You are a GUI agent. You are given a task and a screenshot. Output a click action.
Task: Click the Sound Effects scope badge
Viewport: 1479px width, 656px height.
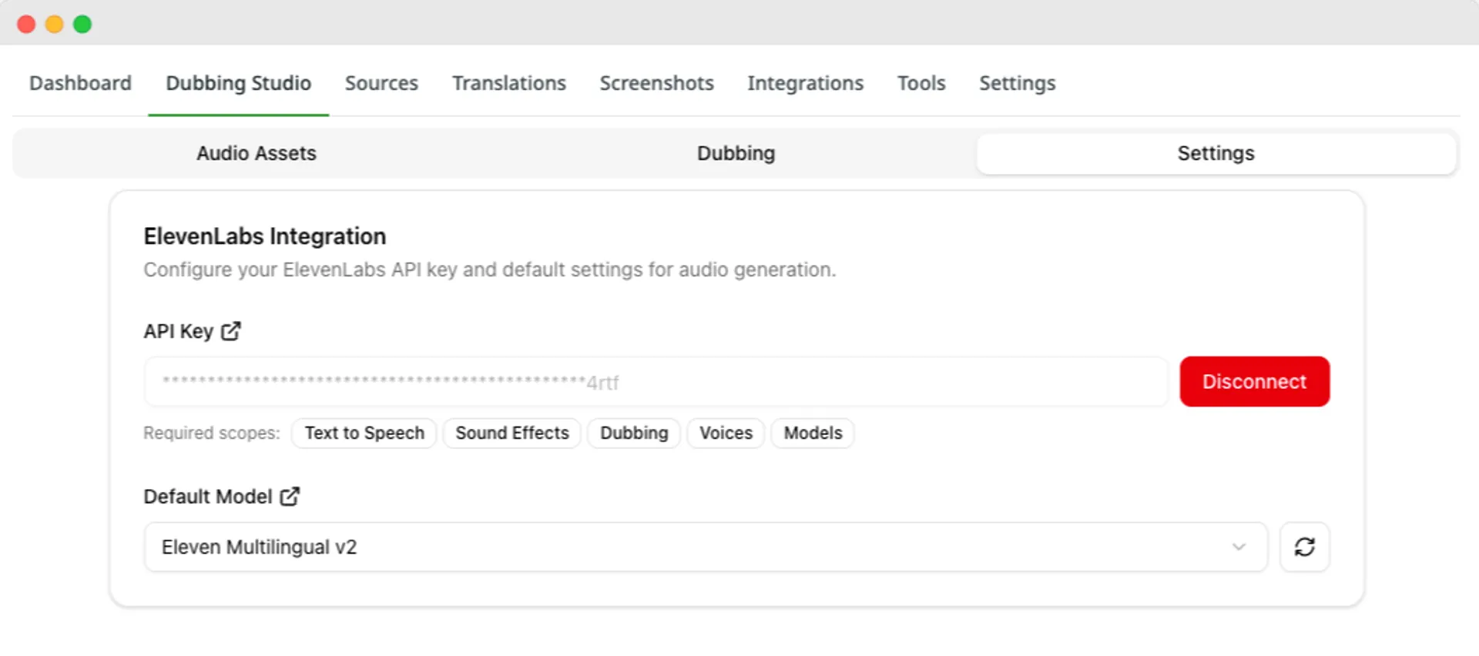pyautogui.click(x=512, y=433)
